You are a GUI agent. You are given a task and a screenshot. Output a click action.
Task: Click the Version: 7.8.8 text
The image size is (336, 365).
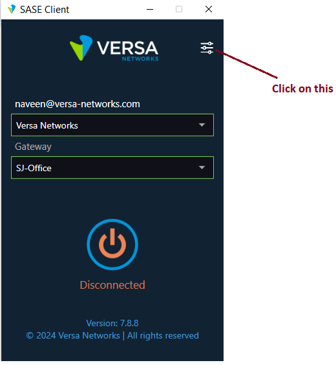click(112, 323)
